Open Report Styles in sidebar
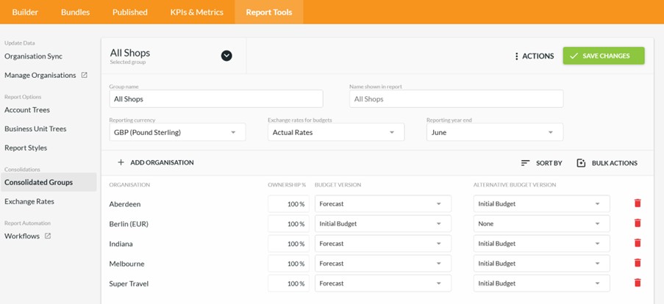This screenshot has width=664, height=304. [x=26, y=148]
